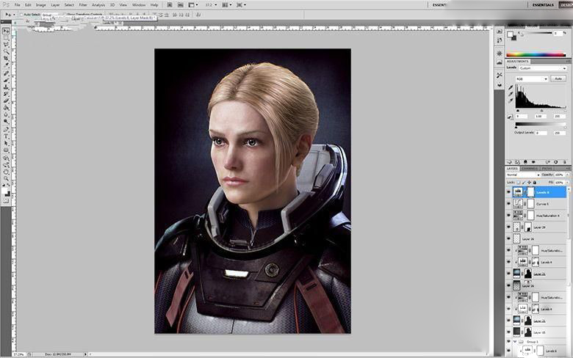
Task: Return to the adjustment list arrow icon
Action: click(510, 162)
